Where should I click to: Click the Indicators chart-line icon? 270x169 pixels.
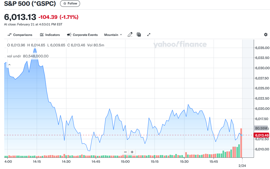tap(42, 35)
